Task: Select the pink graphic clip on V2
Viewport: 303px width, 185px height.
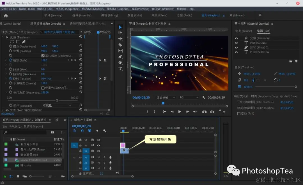Action: (123, 145)
